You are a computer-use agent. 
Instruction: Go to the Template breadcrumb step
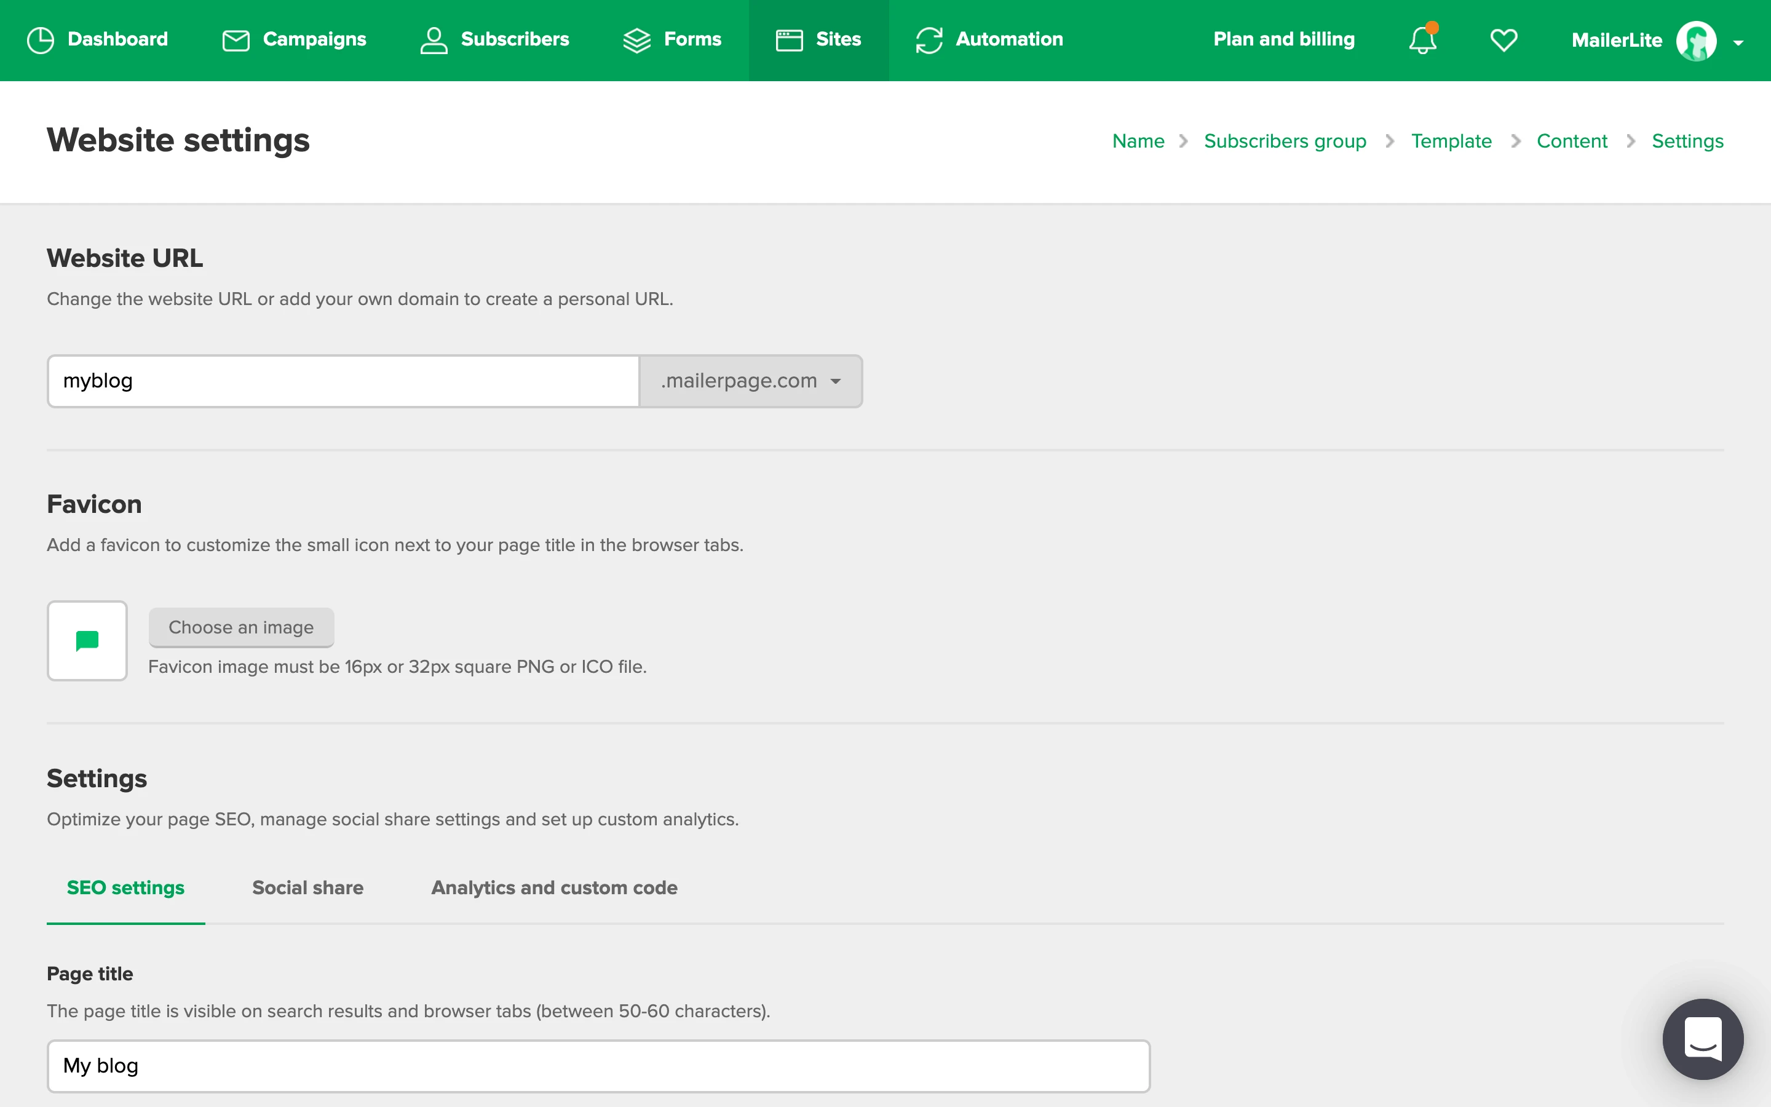point(1451,141)
